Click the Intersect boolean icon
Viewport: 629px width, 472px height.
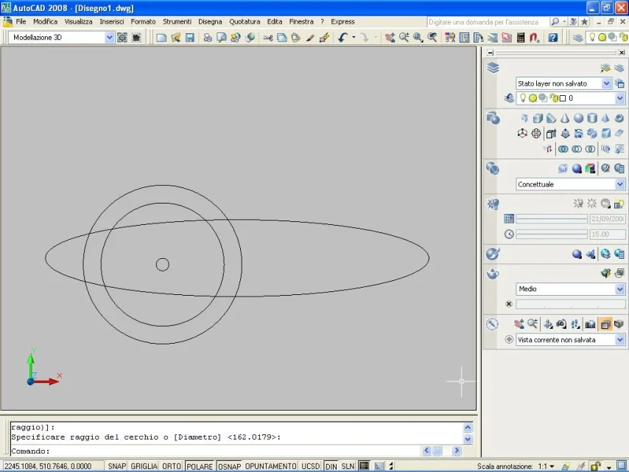(590, 149)
